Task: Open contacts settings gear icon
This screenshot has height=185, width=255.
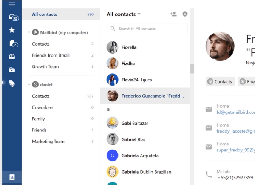Action: [x=185, y=14]
